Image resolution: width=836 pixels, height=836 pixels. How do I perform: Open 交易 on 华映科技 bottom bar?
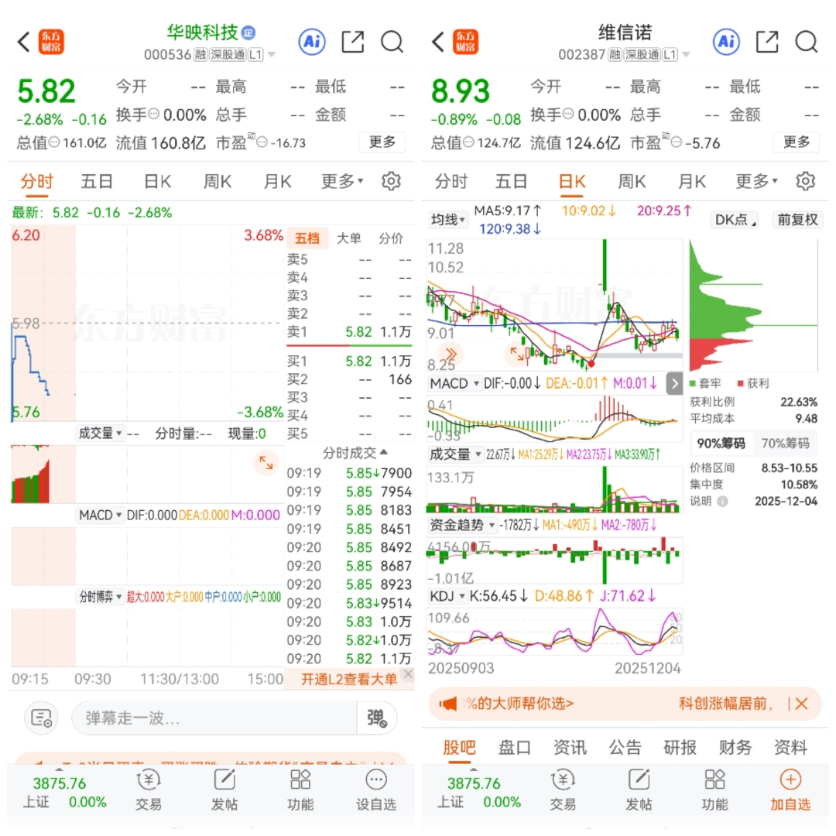pos(148,790)
